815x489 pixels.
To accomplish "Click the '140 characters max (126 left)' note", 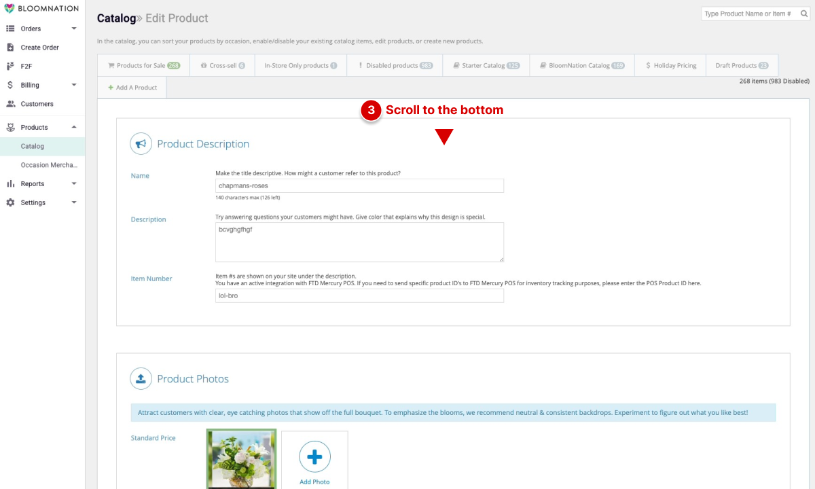I will (x=248, y=198).
